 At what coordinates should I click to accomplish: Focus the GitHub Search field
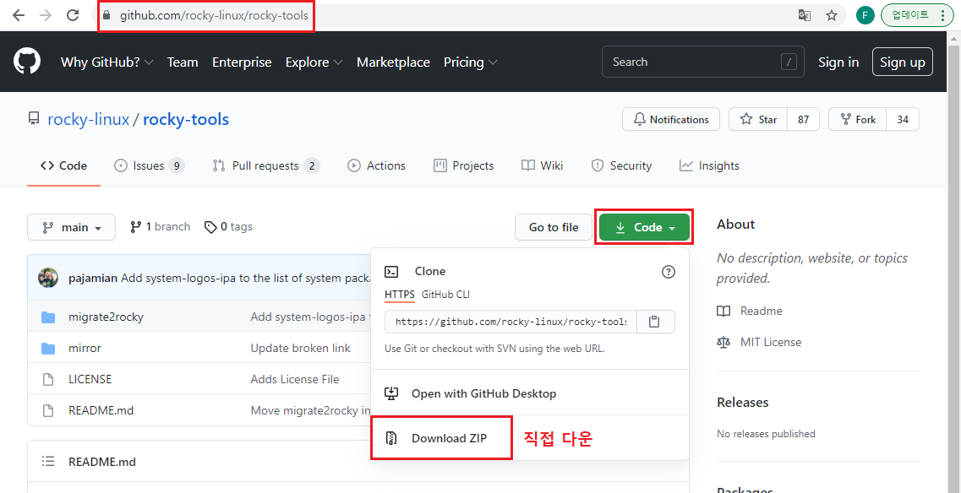tap(703, 62)
